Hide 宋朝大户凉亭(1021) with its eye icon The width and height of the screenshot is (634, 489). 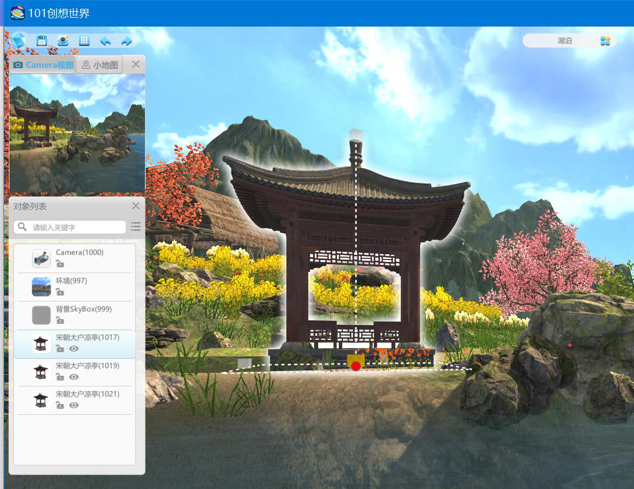[x=74, y=405]
